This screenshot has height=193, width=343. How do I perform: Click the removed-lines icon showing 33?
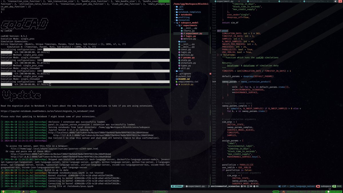255,186
